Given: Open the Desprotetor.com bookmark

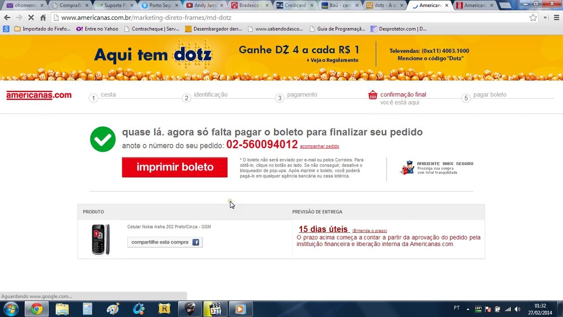Looking at the screenshot, I should point(399,29).
